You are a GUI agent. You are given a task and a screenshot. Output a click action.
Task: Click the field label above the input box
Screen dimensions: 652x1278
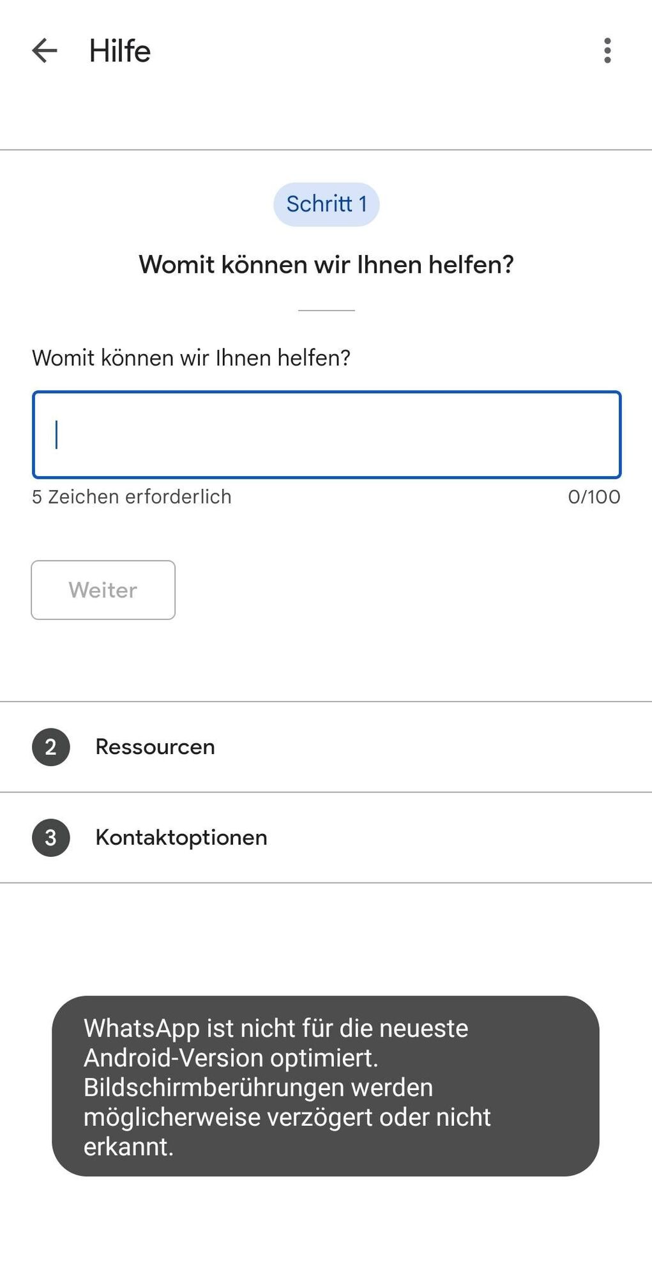click(191, 358)
